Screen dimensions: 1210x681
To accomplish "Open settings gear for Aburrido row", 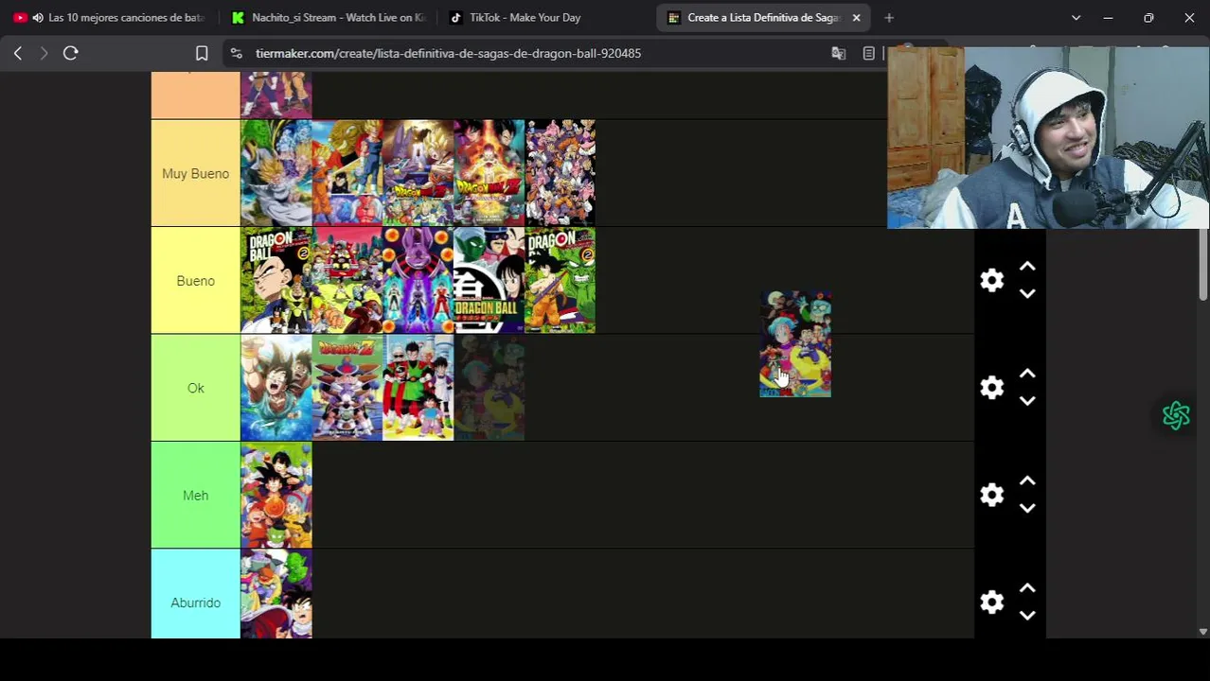I will tap(991, 602).
